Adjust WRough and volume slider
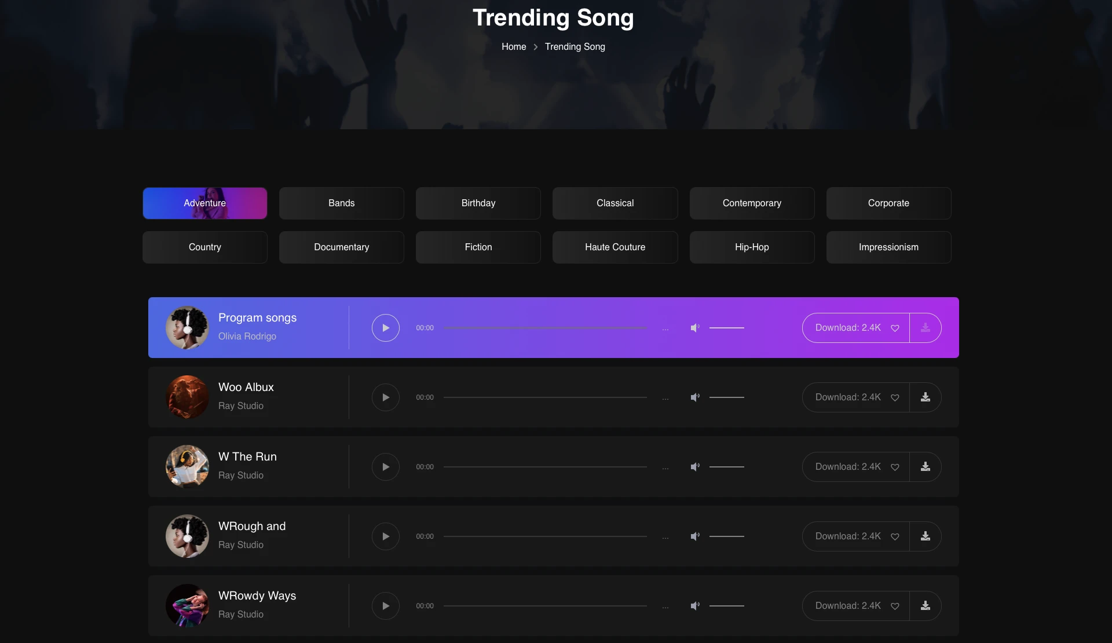1112x643 pixels. tap(727, 536)
